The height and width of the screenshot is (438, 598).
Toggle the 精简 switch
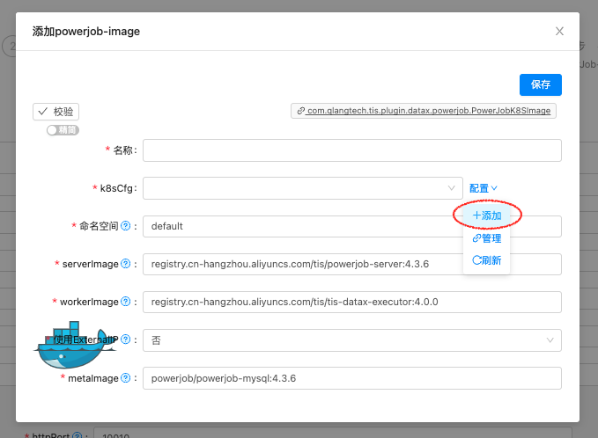63,130
